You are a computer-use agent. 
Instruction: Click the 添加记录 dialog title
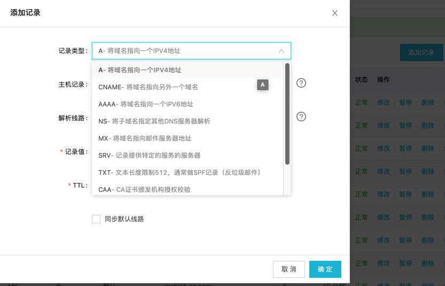coord(25,12)
